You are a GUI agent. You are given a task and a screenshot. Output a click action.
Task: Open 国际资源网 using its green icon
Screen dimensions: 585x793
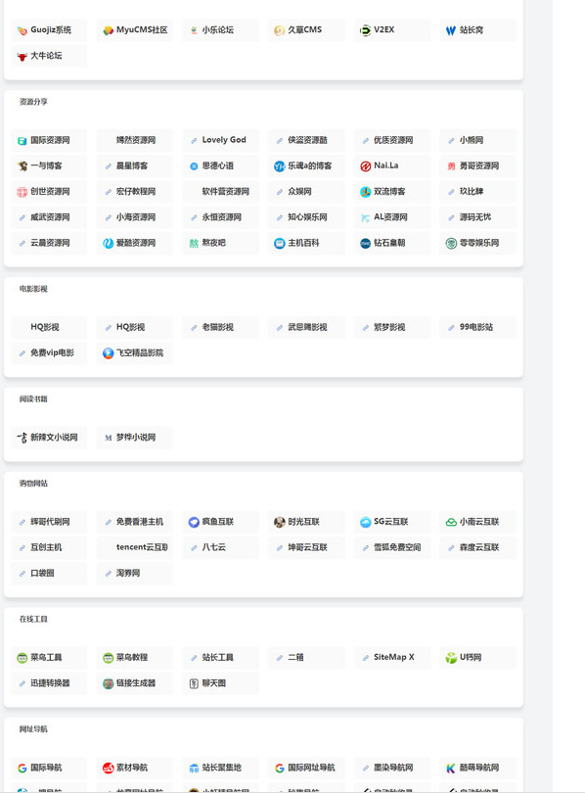point(22,141)
